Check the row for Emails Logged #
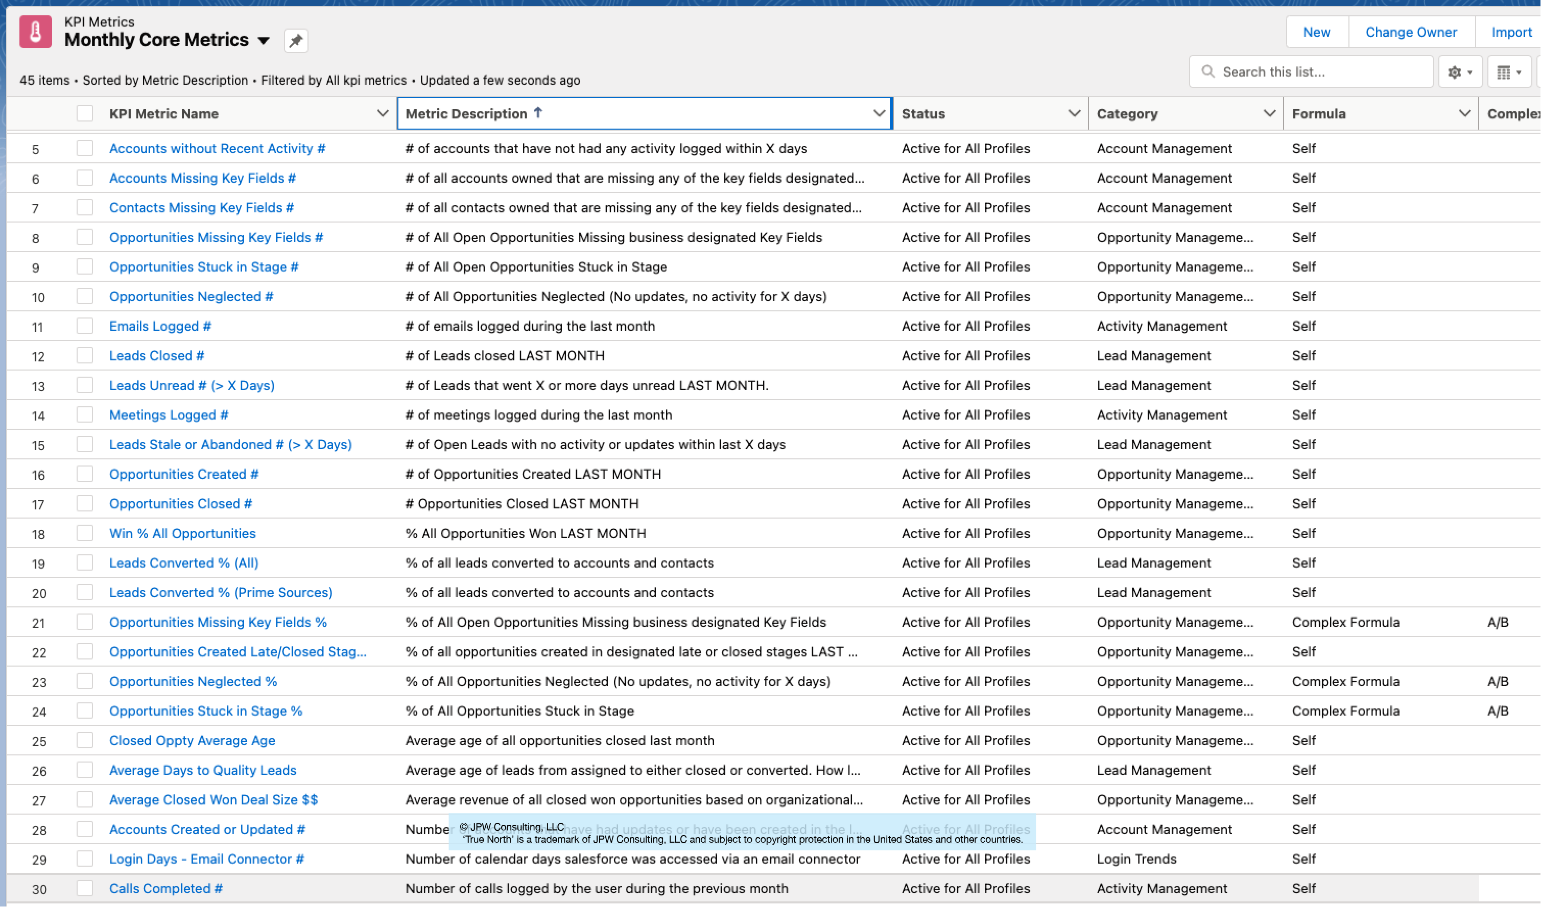 click(x=85, y=326)
